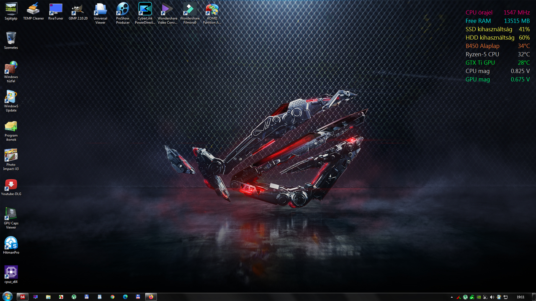Open the RivaTuner desktop shortcut

pos(56,11)
